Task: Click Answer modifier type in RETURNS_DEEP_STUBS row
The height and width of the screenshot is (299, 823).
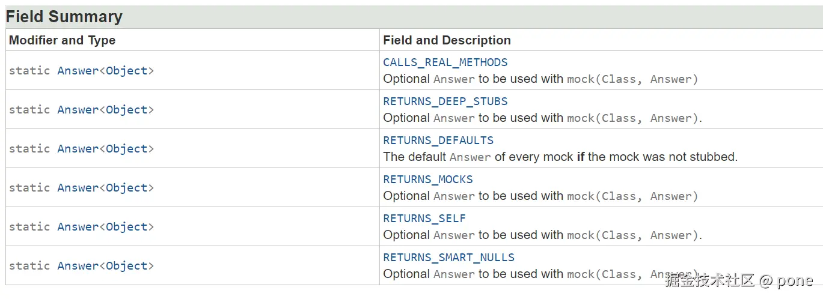Action: pos(78,110)
